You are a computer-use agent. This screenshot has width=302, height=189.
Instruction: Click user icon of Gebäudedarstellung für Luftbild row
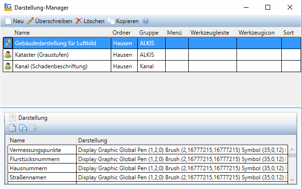pyautogui.click(x=8, y=43)
